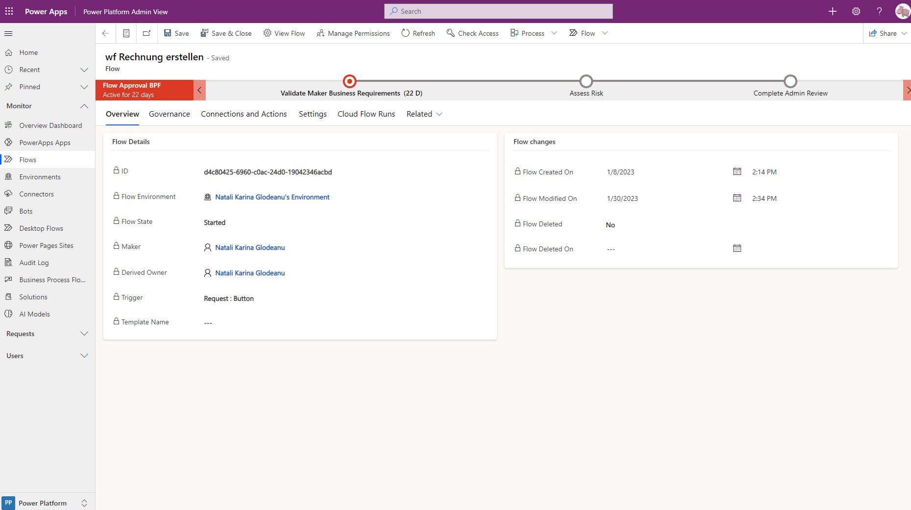Click the Search box
Image resolution: width=911 pixels, height=510 pixels.
[x=499, y=11]
